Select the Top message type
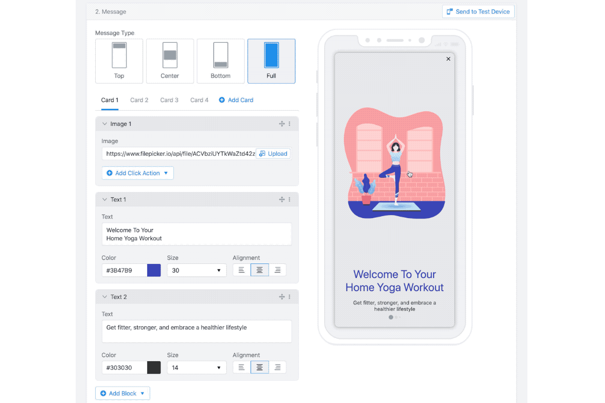This screenshot has width=605, height=403. click(119, 61)
